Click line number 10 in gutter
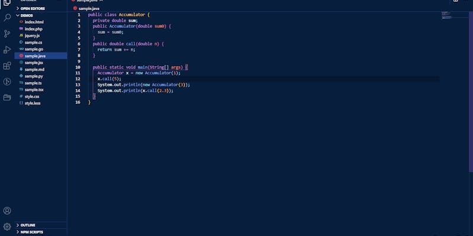473x236 pixels. [78, 67]
